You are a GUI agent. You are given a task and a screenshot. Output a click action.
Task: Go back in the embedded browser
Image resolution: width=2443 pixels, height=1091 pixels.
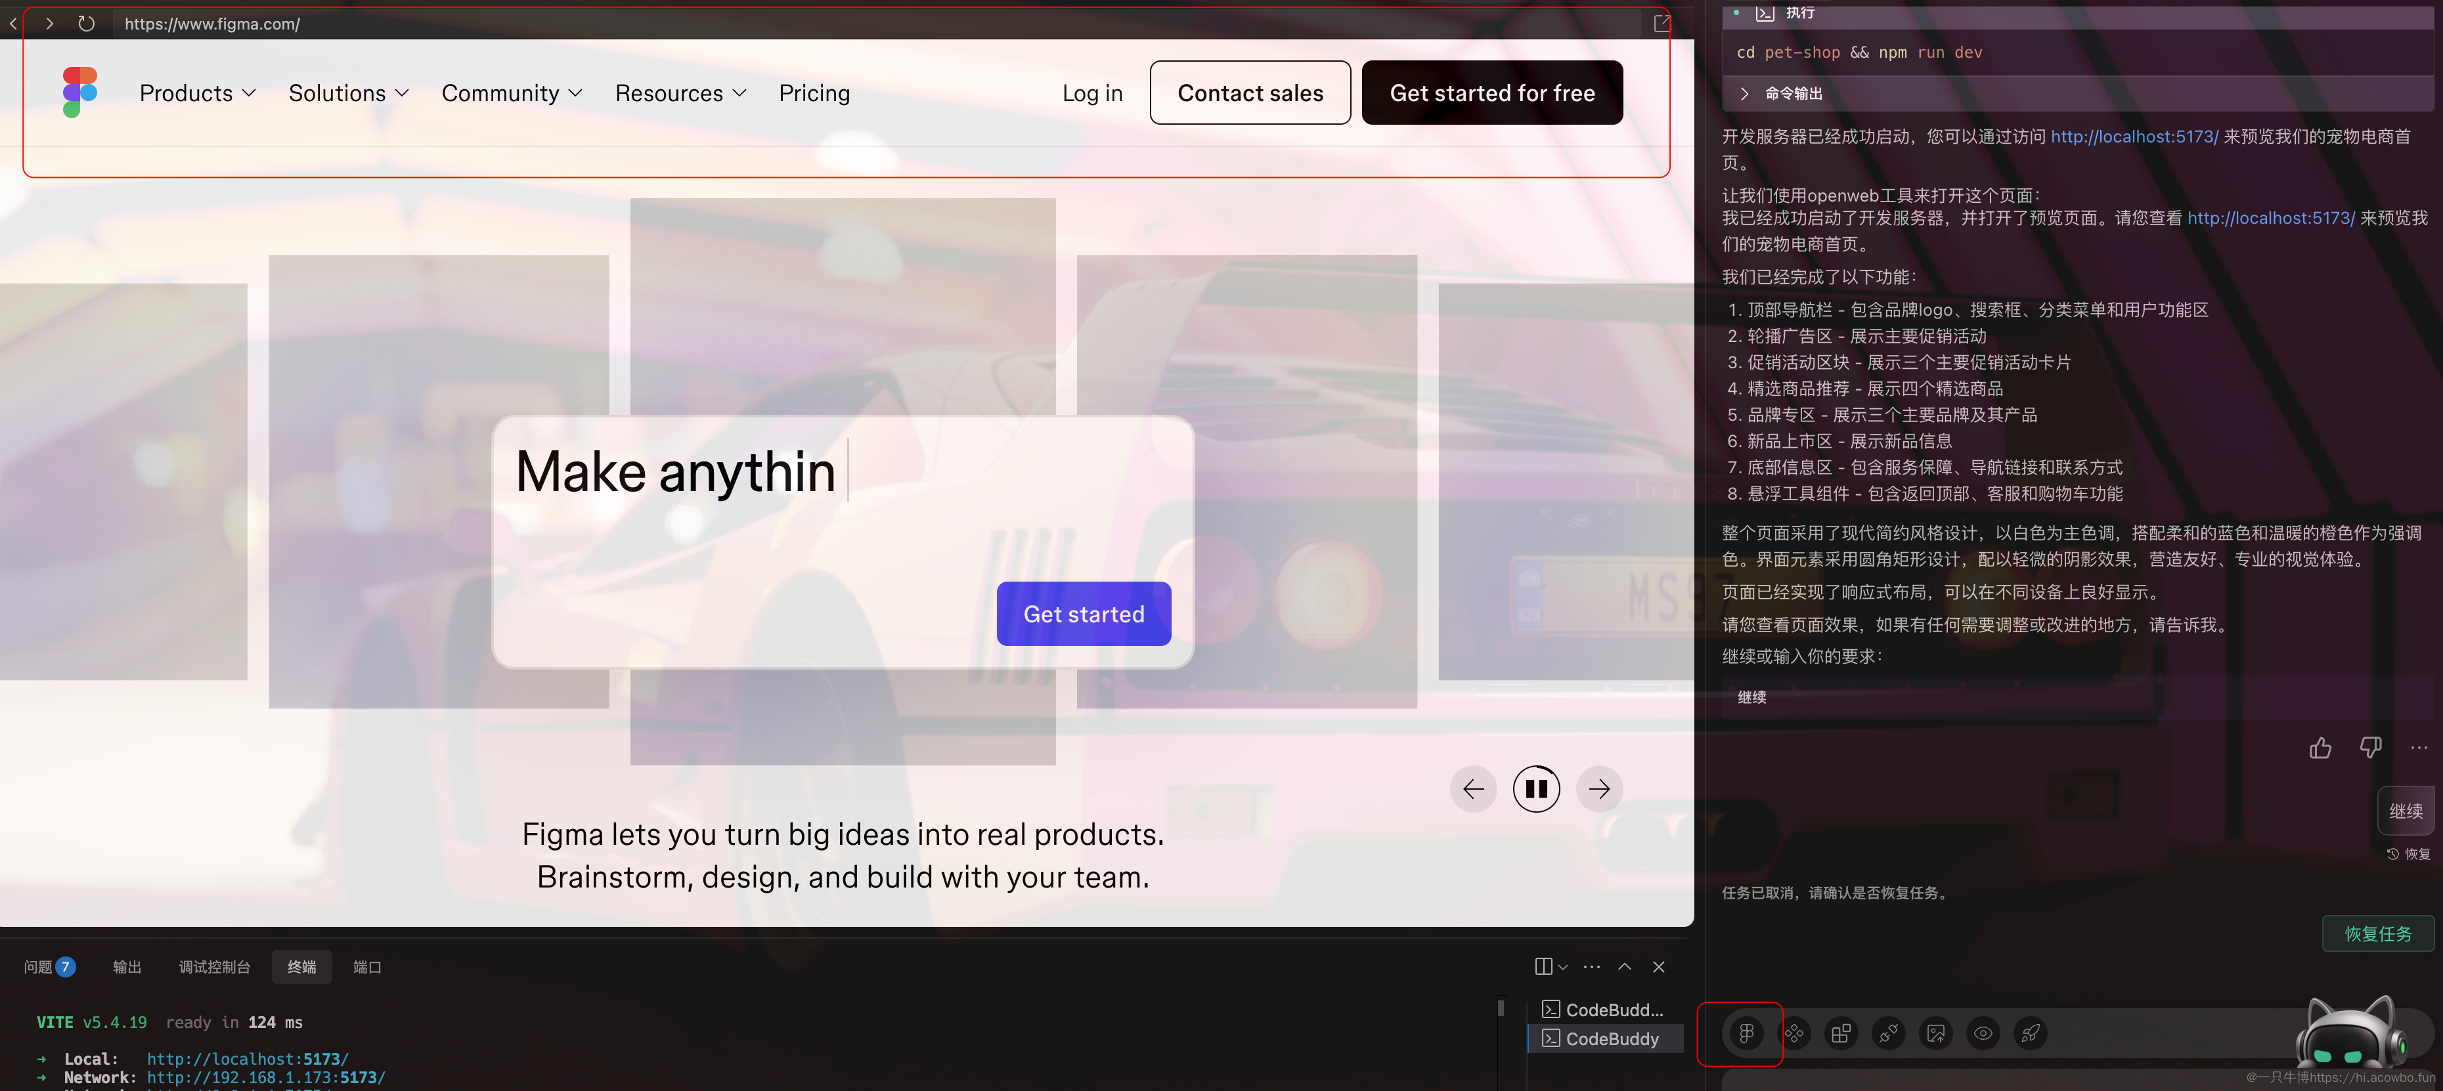[x=13, y=24]
